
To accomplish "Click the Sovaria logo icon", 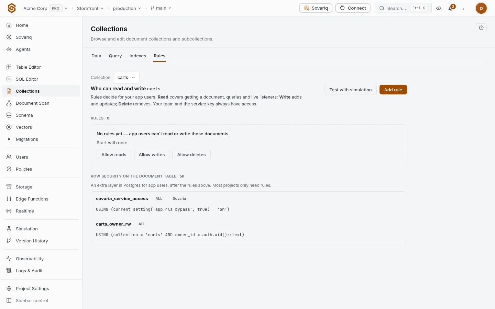I will (x=12, y=8).
